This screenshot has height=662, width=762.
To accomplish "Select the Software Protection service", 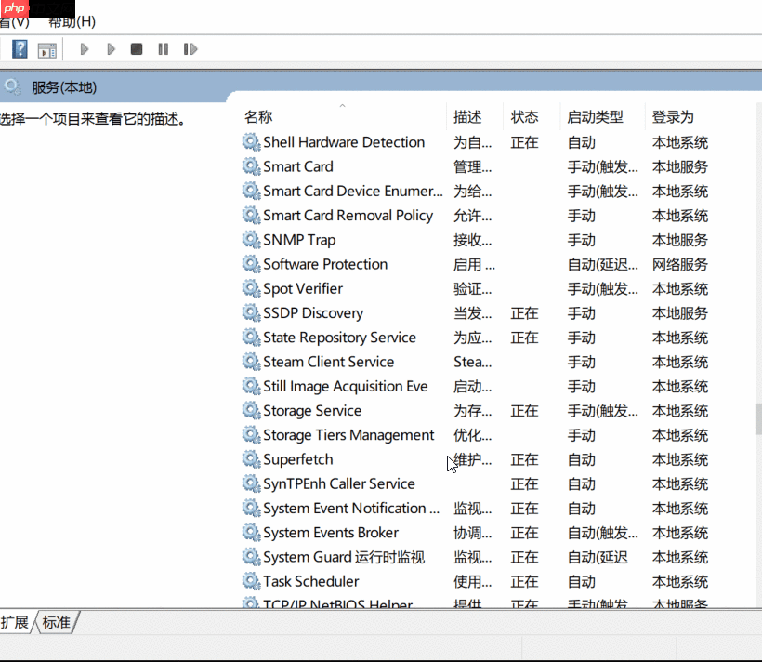I will (x=325, y=264).
